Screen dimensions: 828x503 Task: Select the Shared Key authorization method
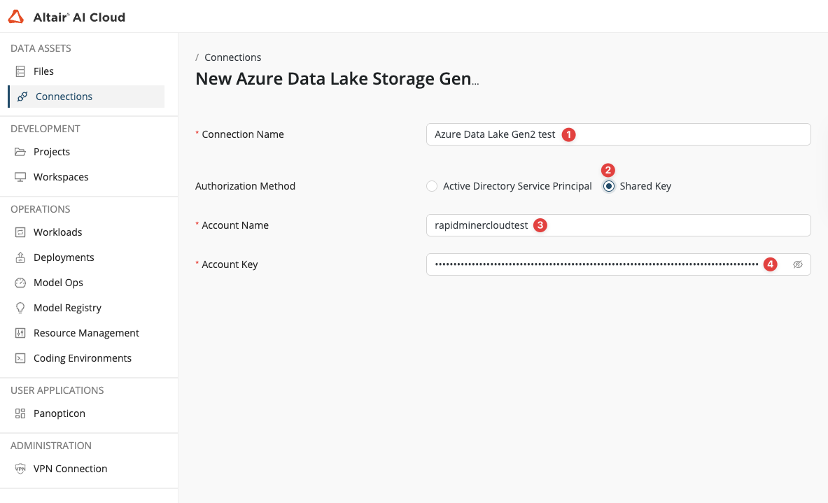tap(608, 186)
